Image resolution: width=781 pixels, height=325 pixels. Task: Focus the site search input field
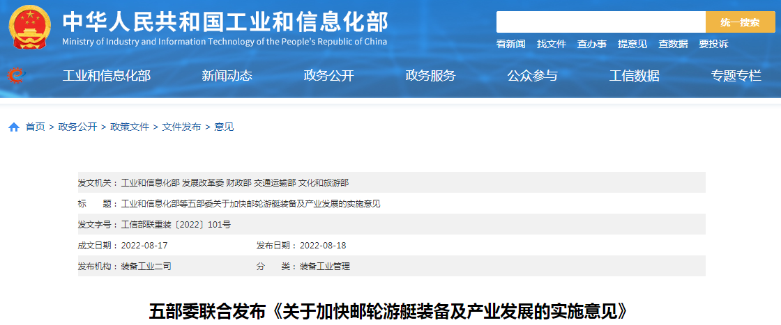coord(600,22)
